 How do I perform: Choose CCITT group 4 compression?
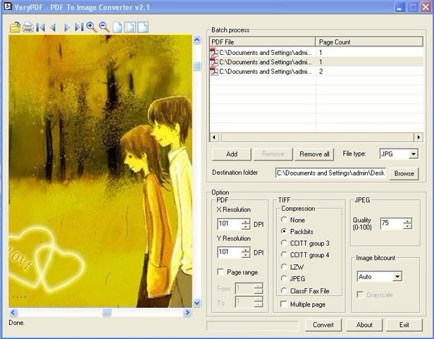pos(284,255)
